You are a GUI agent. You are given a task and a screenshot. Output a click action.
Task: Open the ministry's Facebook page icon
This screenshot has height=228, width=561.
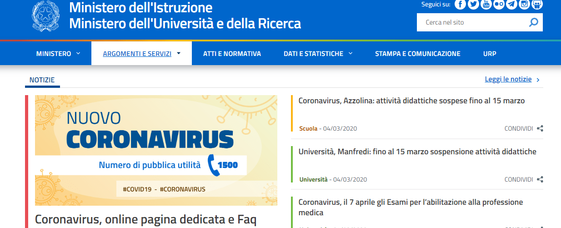(x=461, y=5)
